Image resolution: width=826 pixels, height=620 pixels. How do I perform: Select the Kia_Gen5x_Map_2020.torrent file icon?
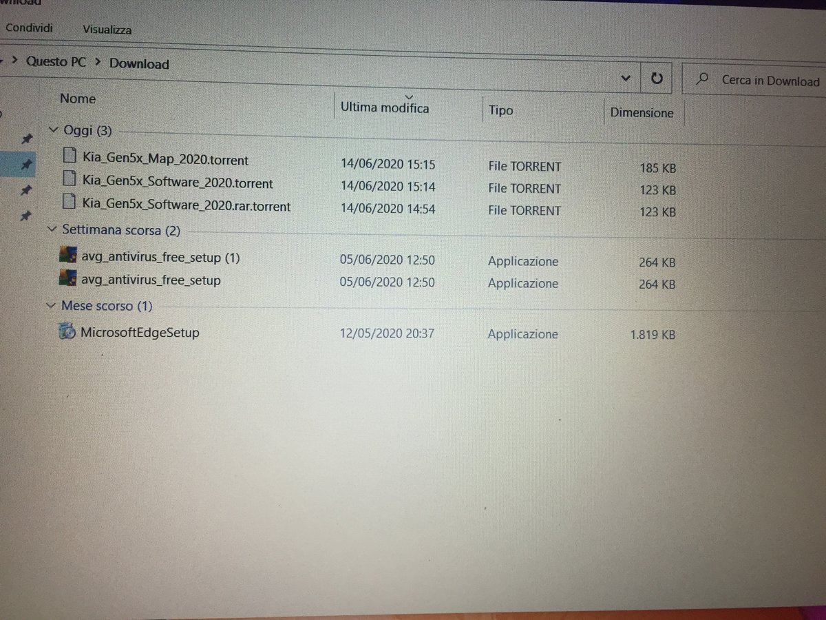[x=68, y=156]
